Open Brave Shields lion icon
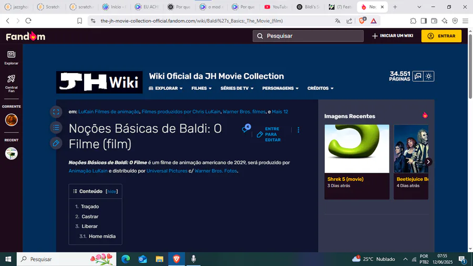Image resolution: width=473 pixels, height=266 pixels. click(362, 21)
